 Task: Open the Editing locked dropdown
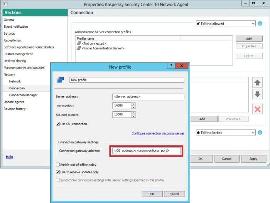pyautogui.click(x=226, y=133)
